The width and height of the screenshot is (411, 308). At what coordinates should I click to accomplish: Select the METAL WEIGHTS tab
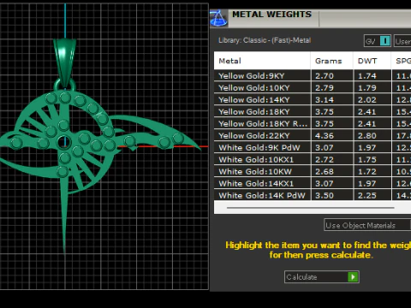(271, 15)
